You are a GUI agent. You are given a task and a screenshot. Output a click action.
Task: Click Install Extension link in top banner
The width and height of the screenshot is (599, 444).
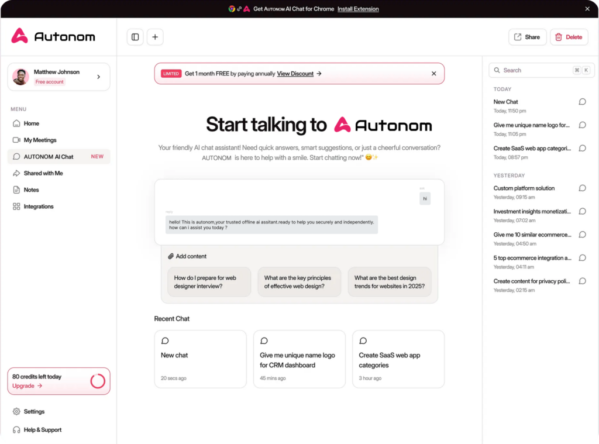[358, 9]
